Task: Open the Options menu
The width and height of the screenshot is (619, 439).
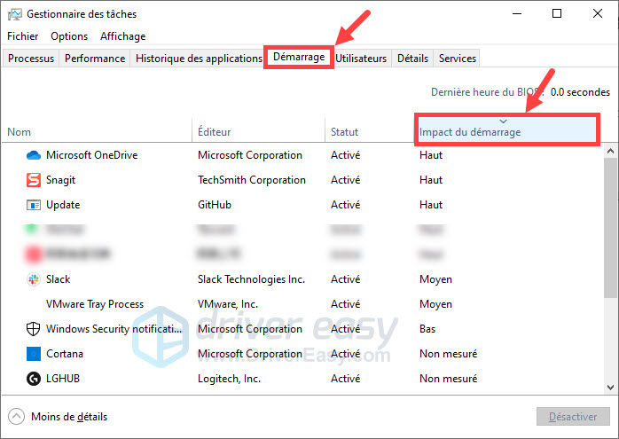Action: 69,36
